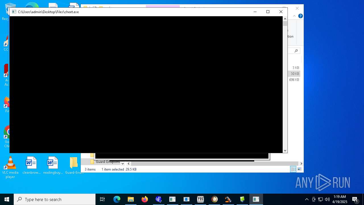
Task: Close the cheet.exe console window
Action: (281, 12)
